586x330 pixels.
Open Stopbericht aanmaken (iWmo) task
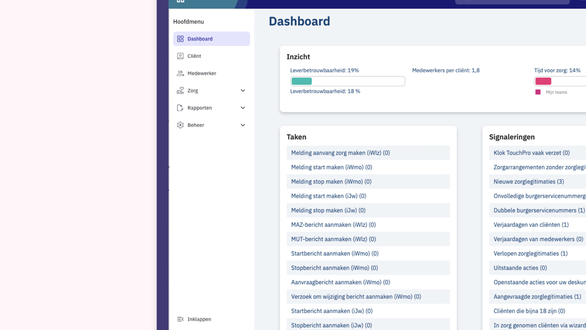pos(368,268)
